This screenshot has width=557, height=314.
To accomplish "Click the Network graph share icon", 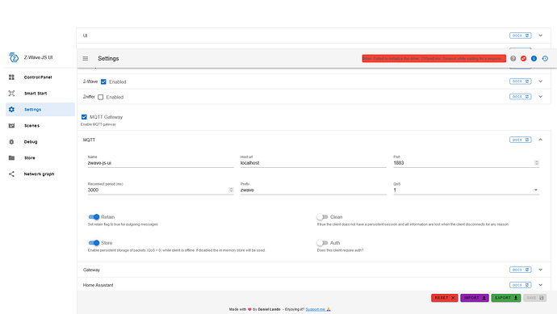I will click(11, 174).
